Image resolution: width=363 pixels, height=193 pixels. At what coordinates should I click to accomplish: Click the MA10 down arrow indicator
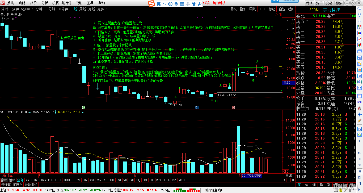tap(83, 112)
